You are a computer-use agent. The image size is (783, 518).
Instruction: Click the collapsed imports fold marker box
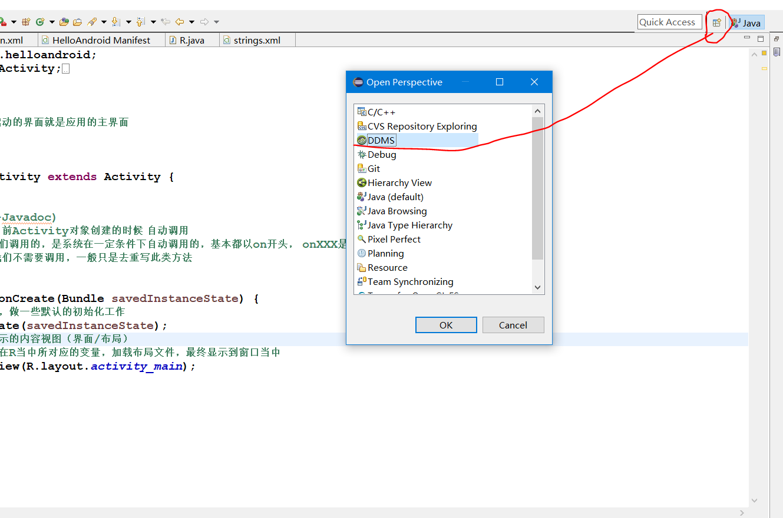pos(65,69)
